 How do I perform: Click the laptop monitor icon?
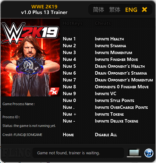(134, 153)
